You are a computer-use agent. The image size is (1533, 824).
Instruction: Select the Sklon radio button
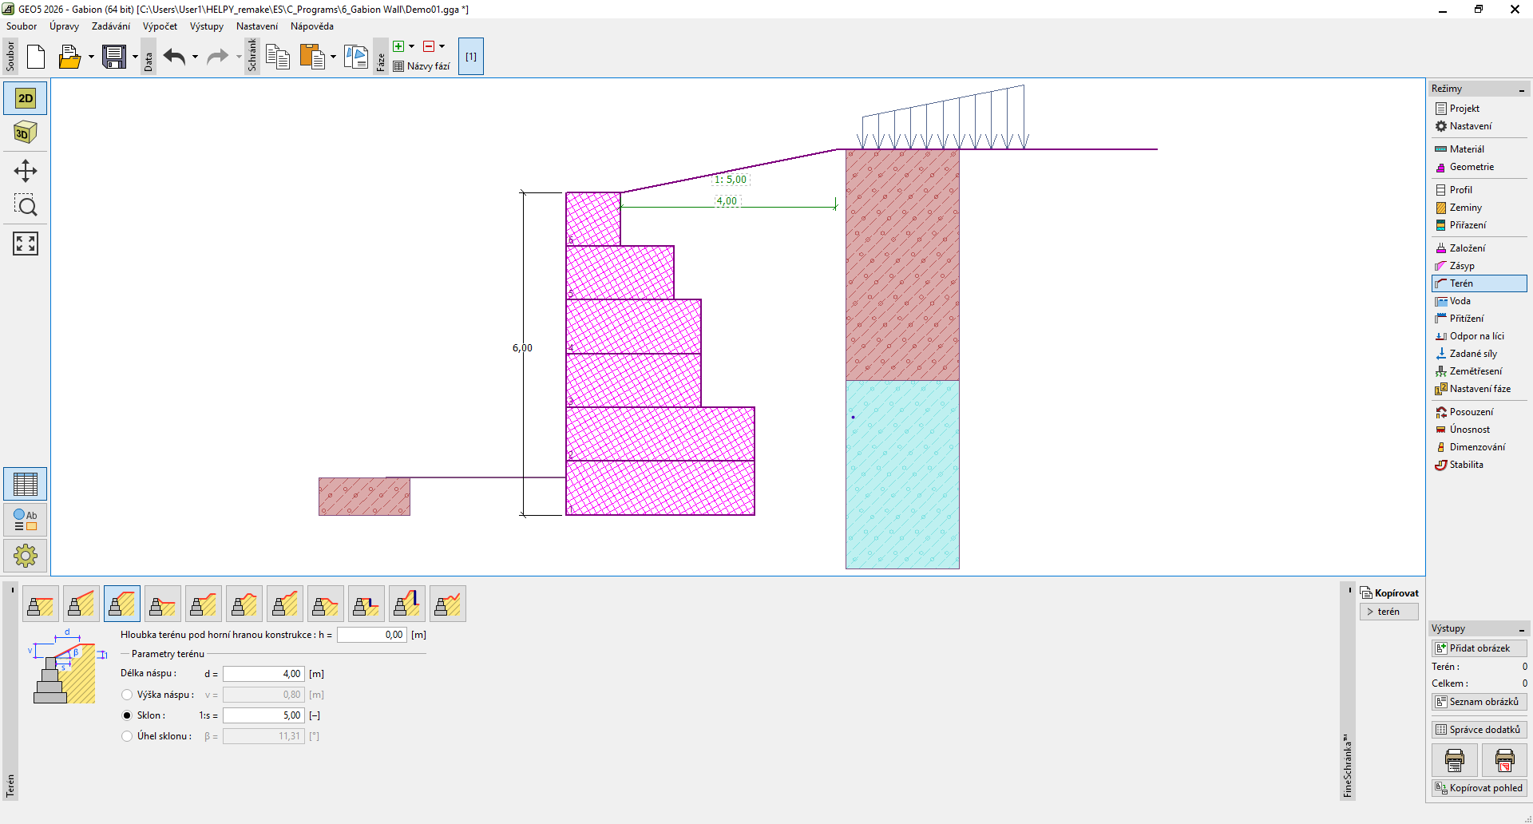point(127,715)
